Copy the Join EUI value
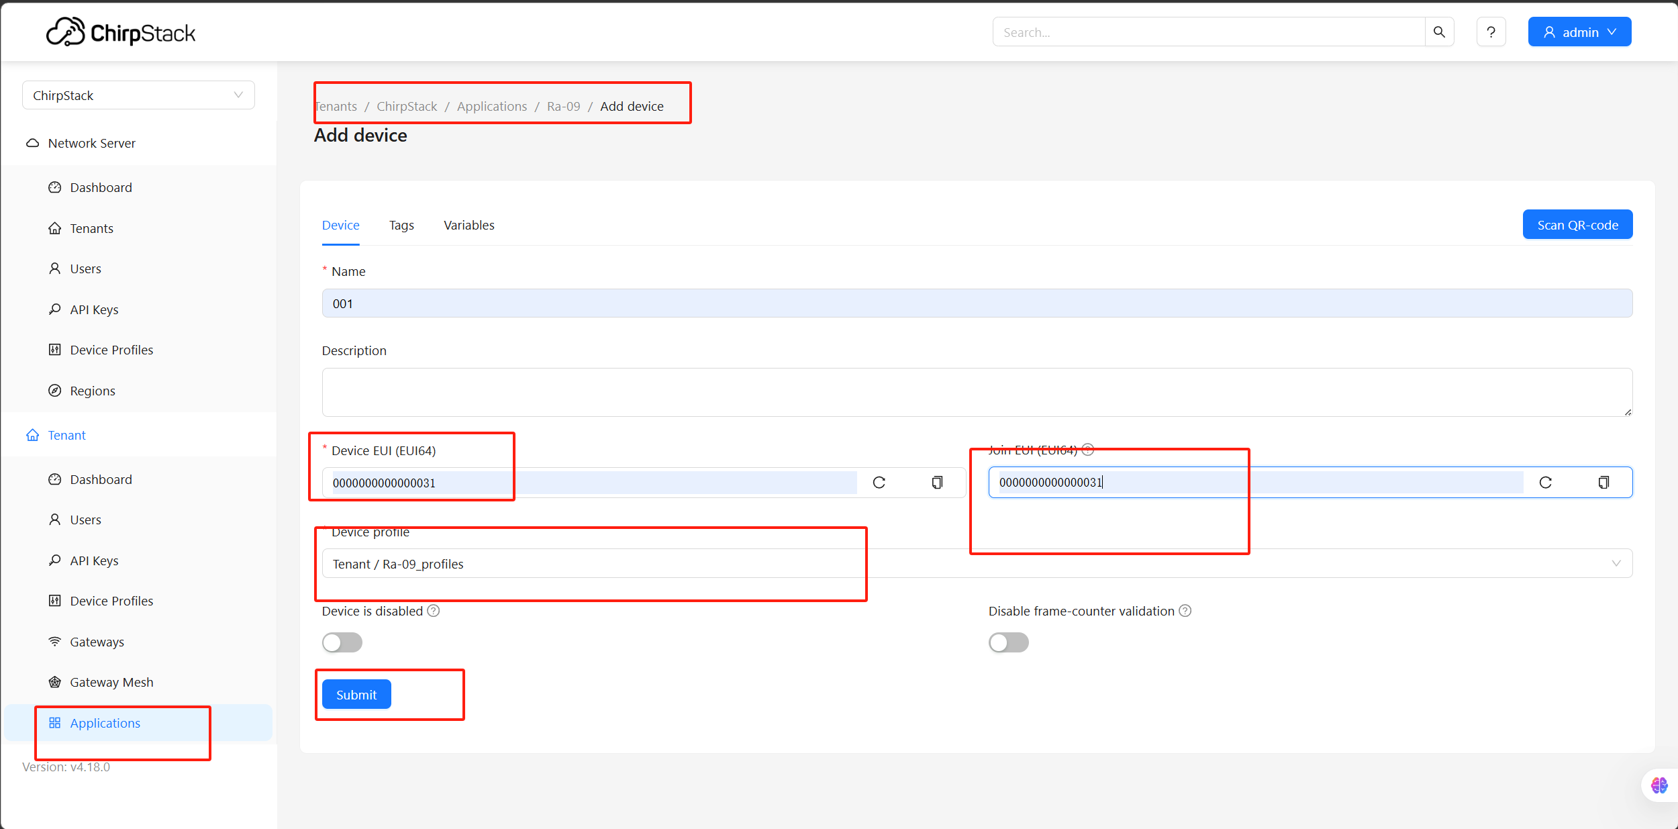 1603,483
